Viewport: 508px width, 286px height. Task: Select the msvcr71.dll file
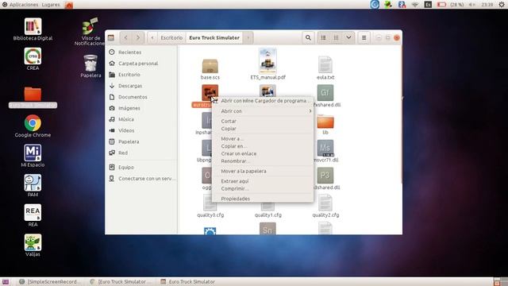coord(325,151)
